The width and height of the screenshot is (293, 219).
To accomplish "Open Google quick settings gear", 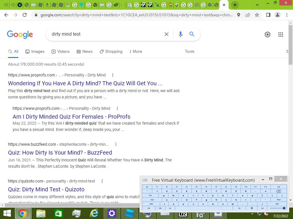I will click(268, 35).
